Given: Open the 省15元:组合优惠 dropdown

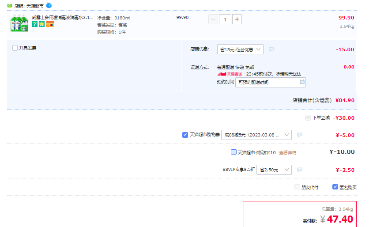Looking at the screenshot, I should tap(240, 49).
